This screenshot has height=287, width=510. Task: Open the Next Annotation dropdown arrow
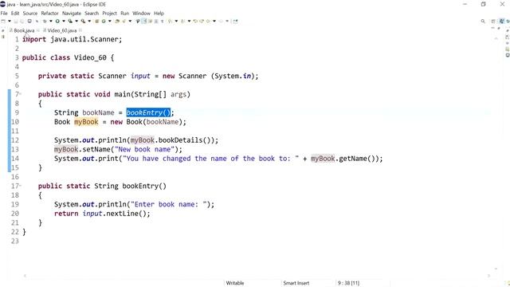coord(177,22)
